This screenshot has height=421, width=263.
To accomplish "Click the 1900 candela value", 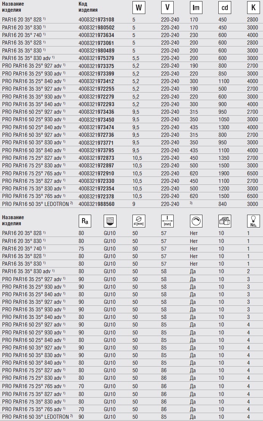I will tap(224, 173).
